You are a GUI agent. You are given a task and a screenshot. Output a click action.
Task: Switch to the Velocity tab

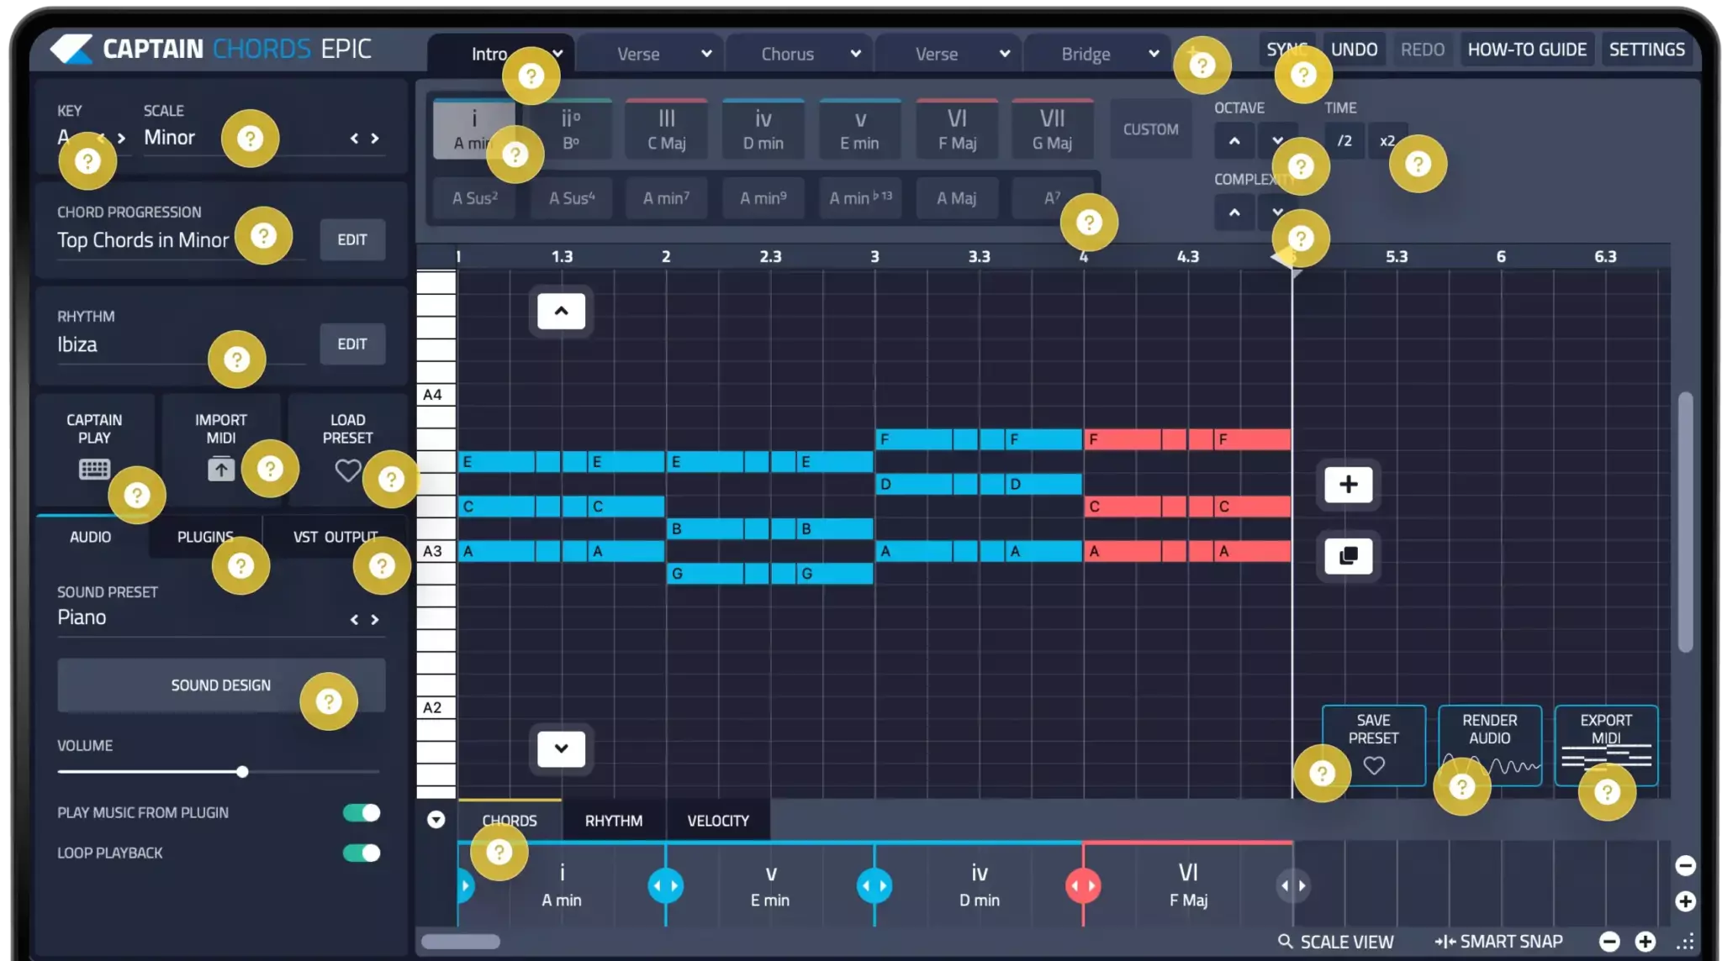[717, 821]
